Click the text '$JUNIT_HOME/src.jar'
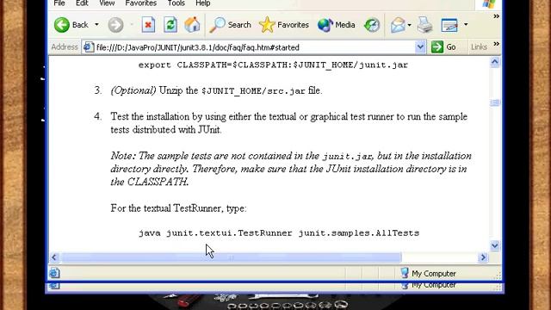 [253, 91]
